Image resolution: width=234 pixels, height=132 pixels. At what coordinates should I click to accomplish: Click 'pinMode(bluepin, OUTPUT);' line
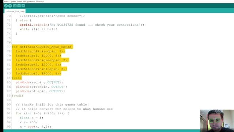pos(40,91)
